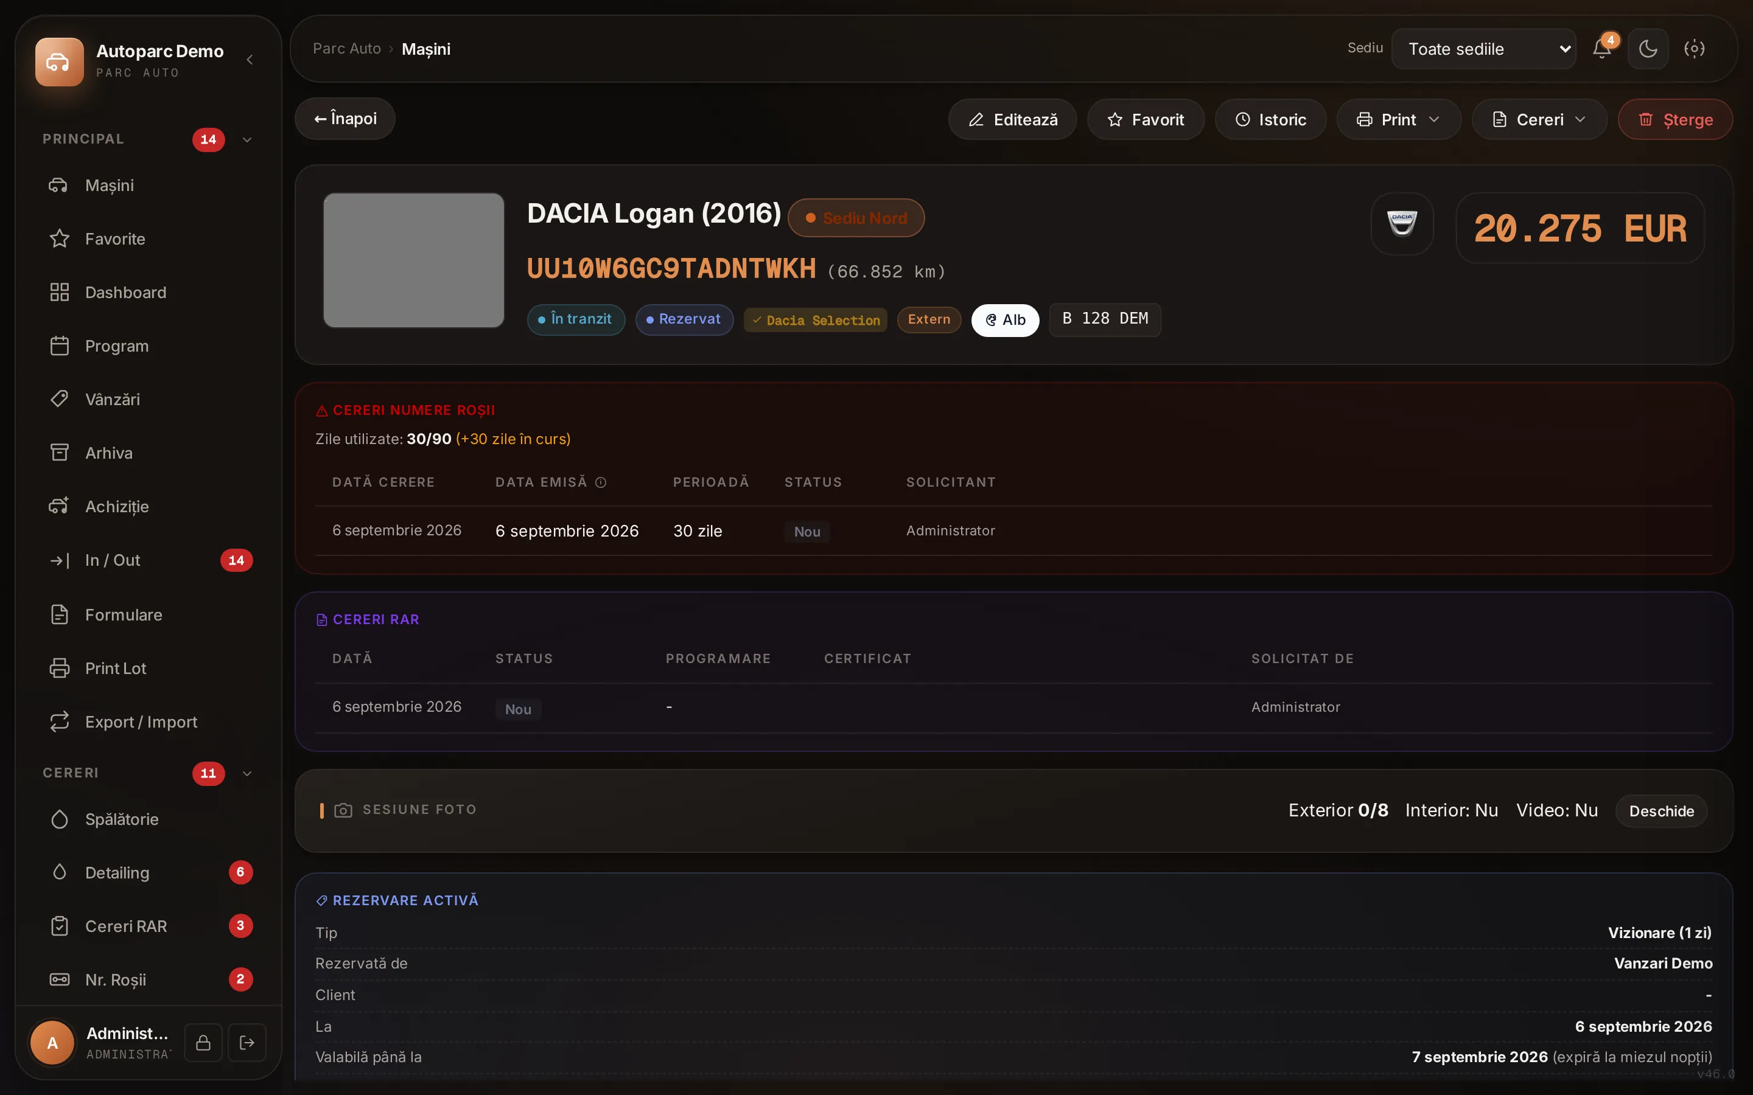Image resolution: width=1753 pixels, height=1095 pixels.
Task: Click the In / Out arrow icon
Action: click(60, 560)
